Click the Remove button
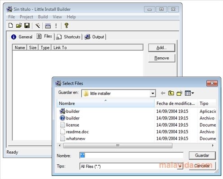Image resolution: width=223 pixels, height=179 pixels. click(161, 58)
